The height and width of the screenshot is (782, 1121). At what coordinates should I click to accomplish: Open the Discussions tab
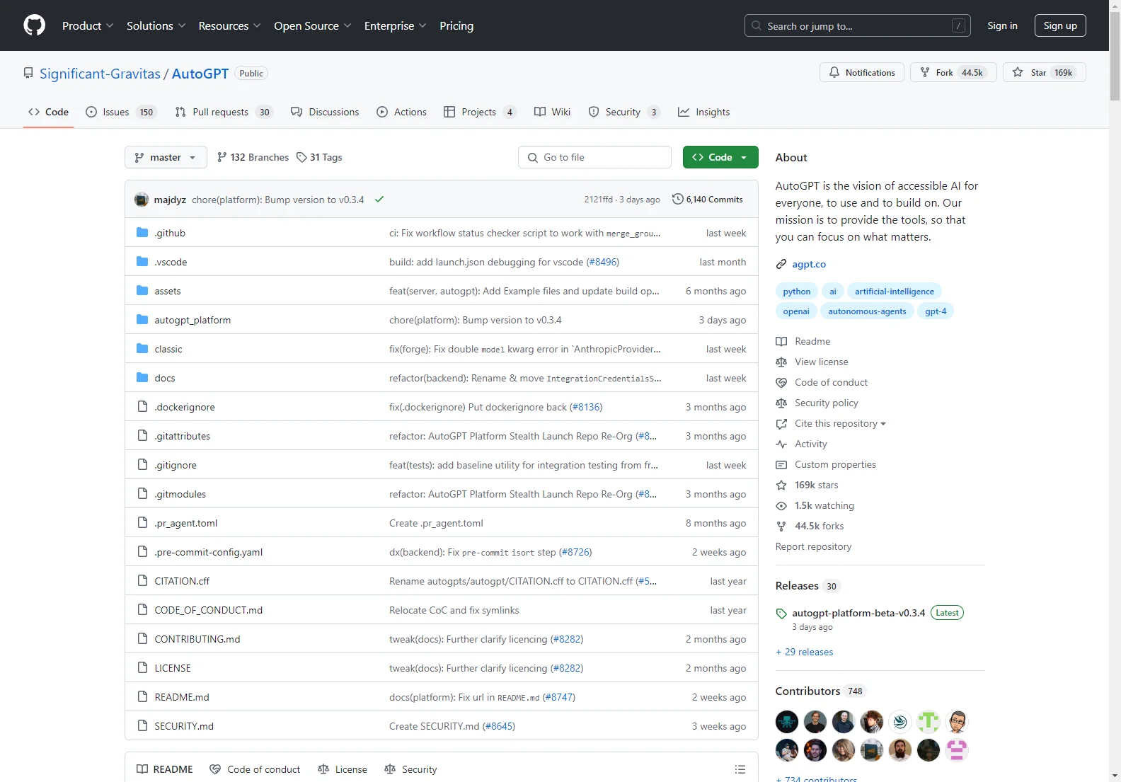click(325, 112)
